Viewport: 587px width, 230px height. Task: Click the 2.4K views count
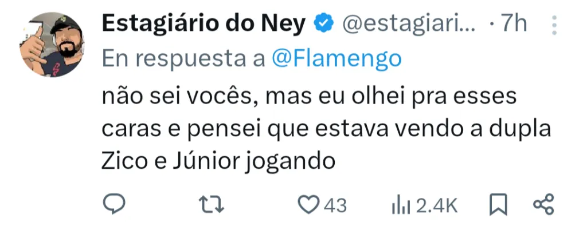pyautogui.click(x=437, y=205)
